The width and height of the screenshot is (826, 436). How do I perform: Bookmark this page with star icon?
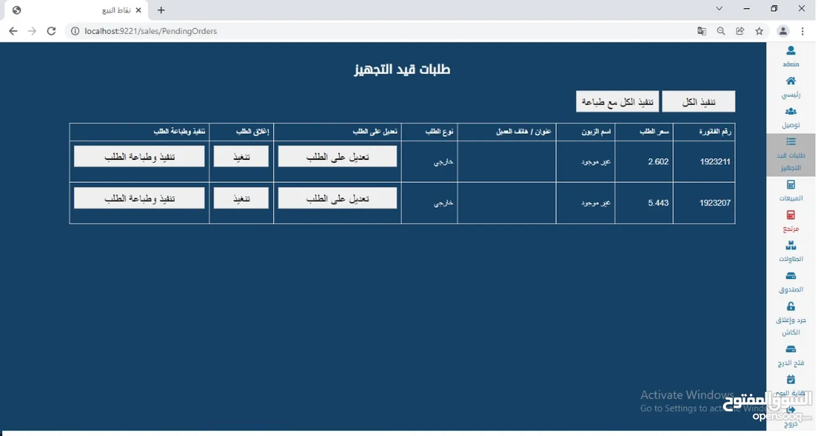coord(759,31)
